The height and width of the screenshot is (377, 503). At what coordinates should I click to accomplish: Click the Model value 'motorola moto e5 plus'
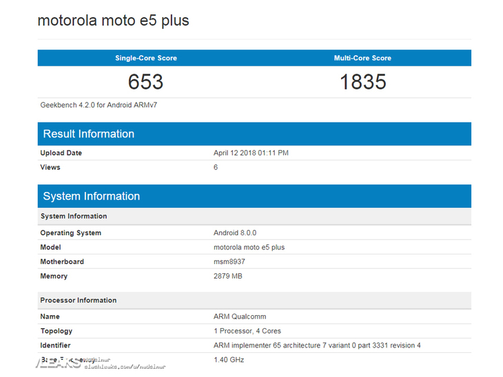(249, 247)
